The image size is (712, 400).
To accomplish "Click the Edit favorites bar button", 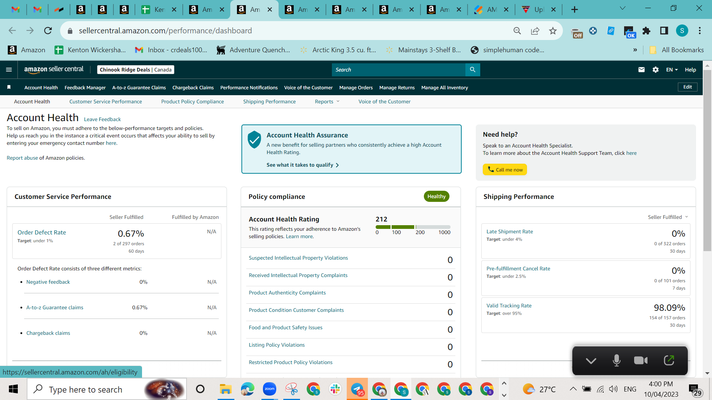I will (x=688, y=87).
